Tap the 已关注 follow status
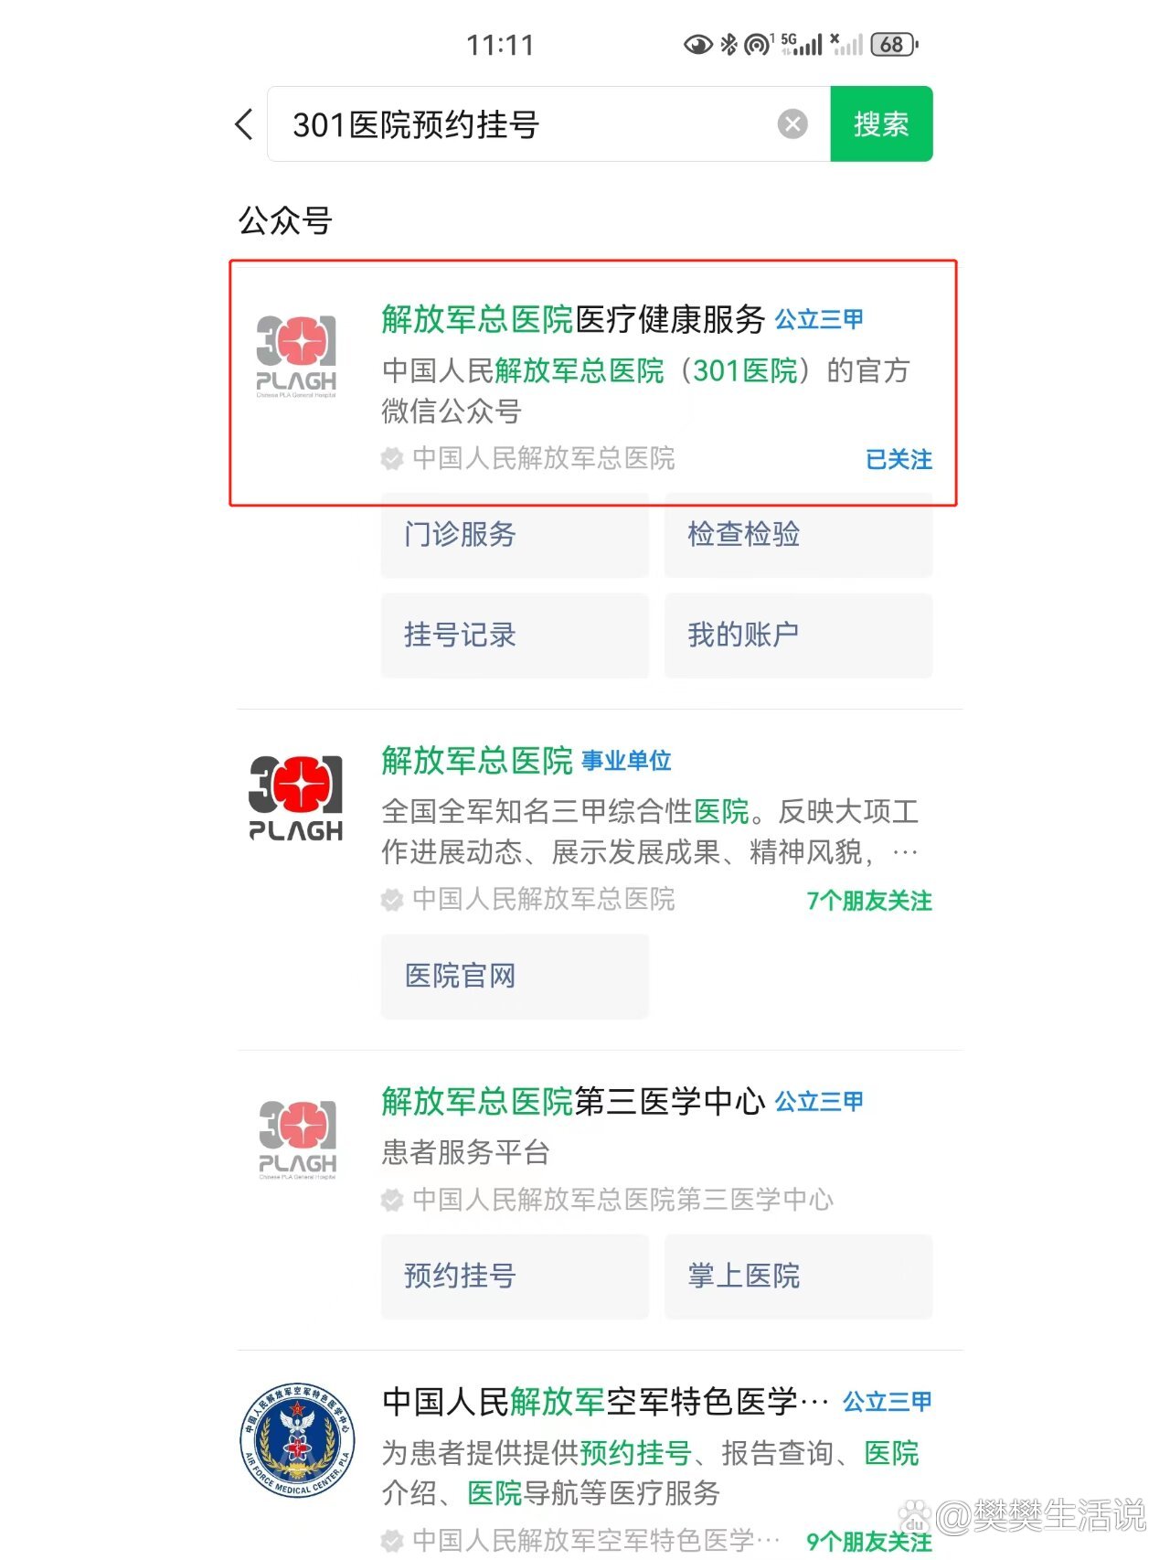 point(899,459)
